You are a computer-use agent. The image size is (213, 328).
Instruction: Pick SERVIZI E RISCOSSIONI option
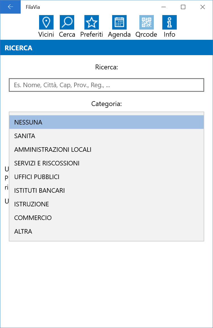[107, 163]
